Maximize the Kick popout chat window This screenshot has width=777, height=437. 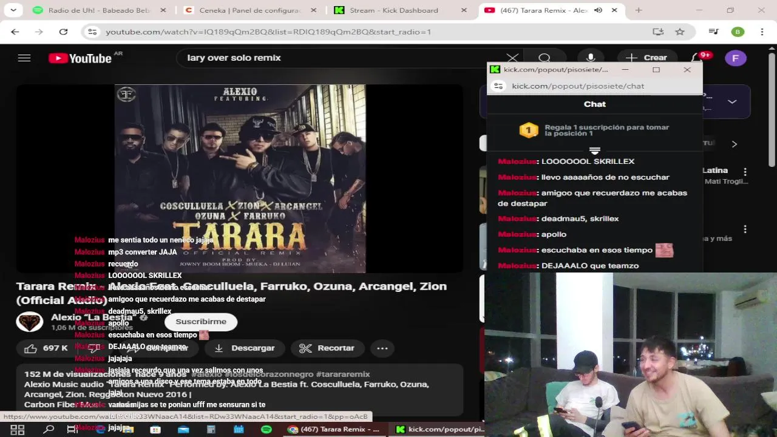click(656, 70)
